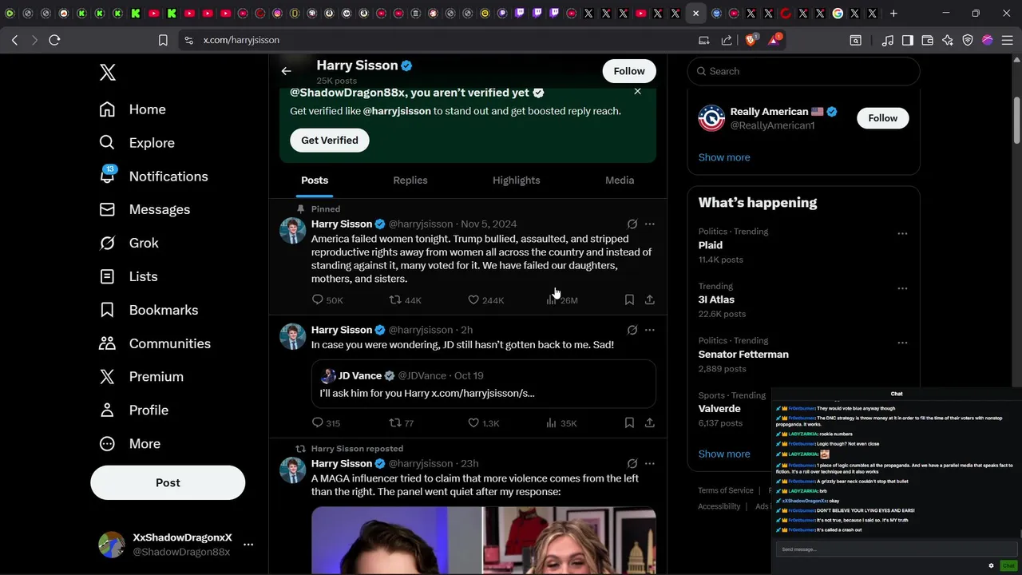Like the pinned post (244K)
Viewport: 1022px width, 575px height.
485,299
